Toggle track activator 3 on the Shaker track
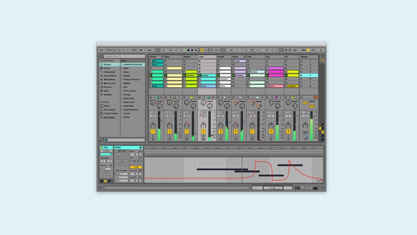The image size is (417, 235). (186, 131)
